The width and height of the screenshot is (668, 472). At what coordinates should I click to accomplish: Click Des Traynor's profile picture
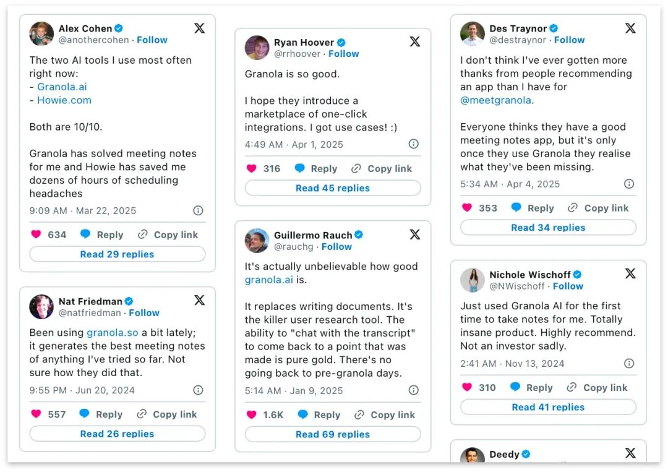472,33
